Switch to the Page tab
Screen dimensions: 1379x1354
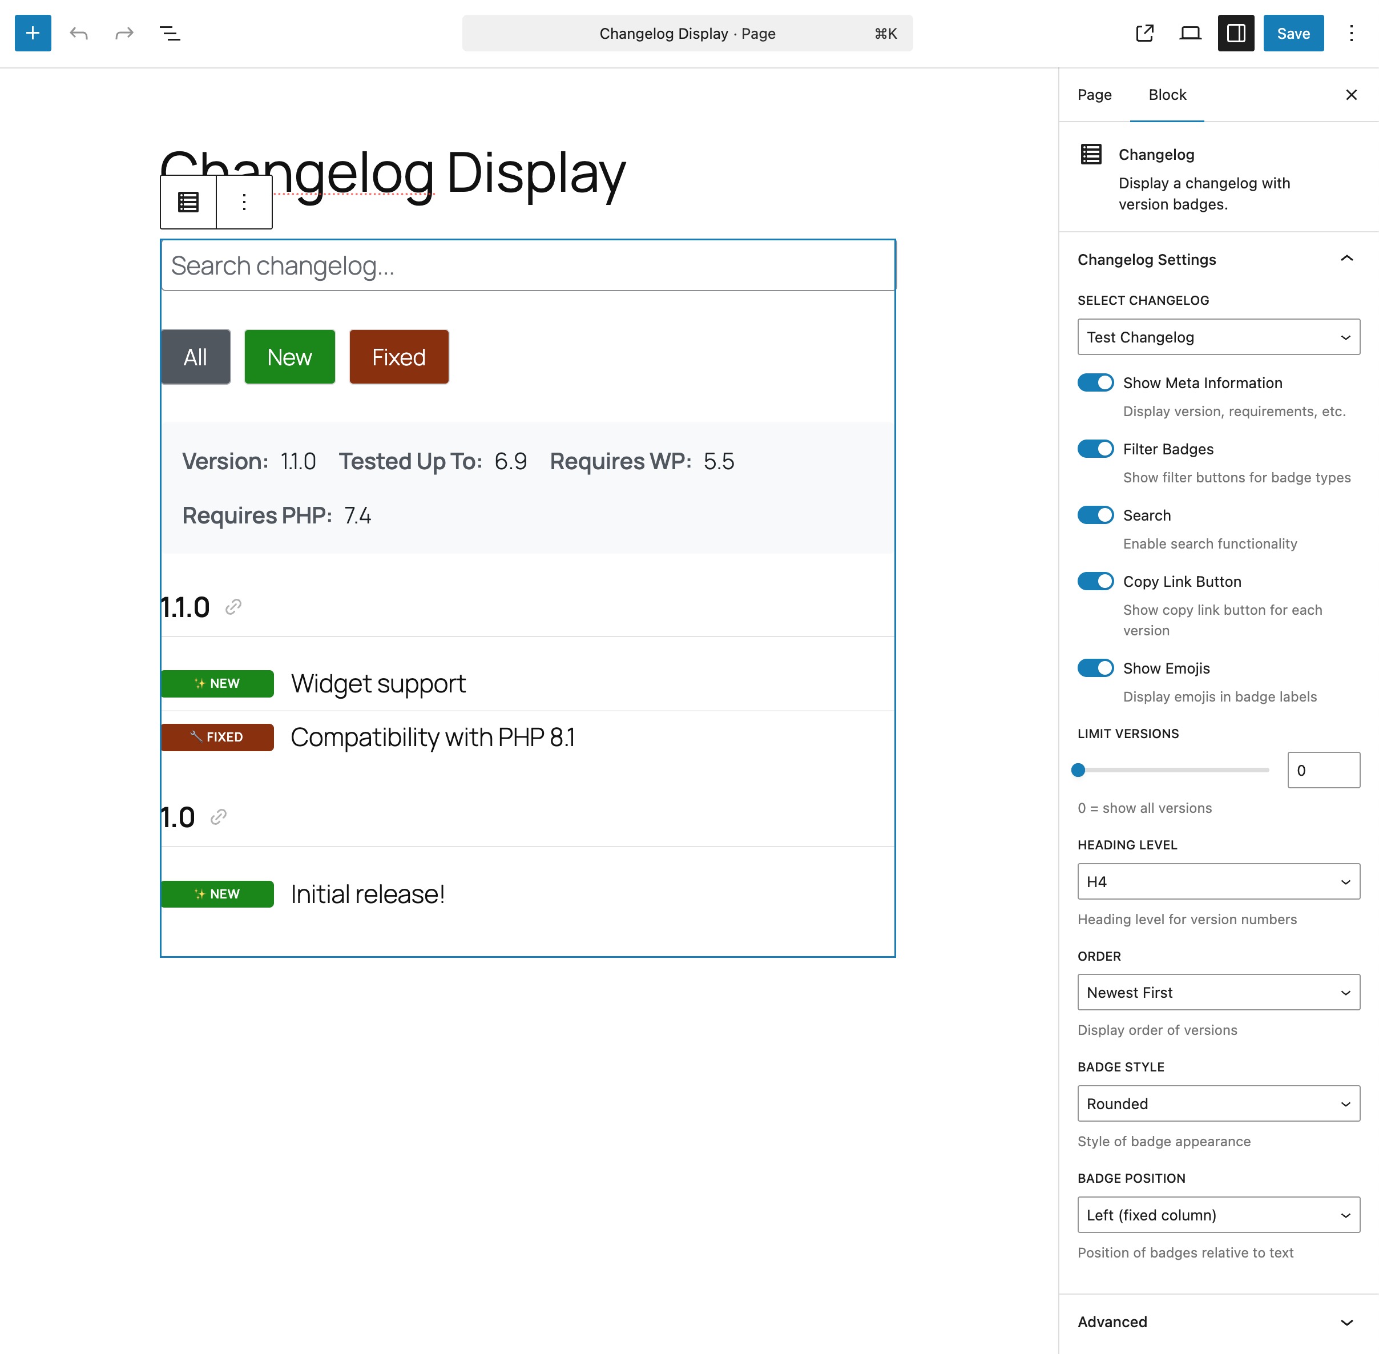pos(1094,95)
